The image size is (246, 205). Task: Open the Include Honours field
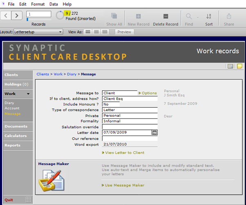[111, 104]
